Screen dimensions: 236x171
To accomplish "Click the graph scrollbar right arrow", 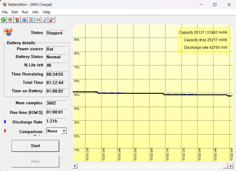I will (x=231, y=166).
